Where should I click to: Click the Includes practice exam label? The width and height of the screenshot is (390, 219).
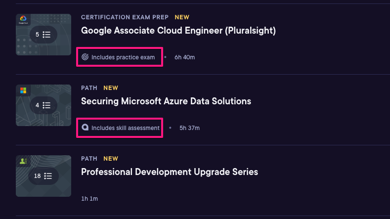123,57
